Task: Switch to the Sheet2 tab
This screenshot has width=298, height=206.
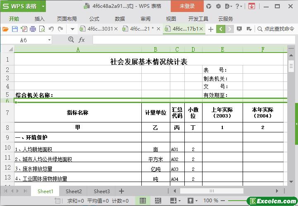Action: pos(74,191)
